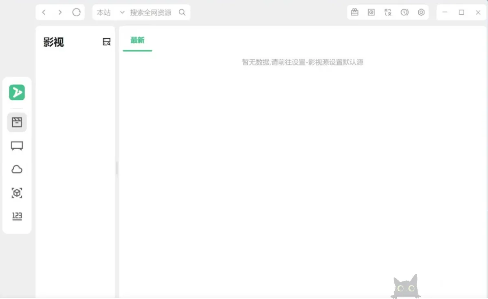Go back with the left arrow

[x=44, y=12]
